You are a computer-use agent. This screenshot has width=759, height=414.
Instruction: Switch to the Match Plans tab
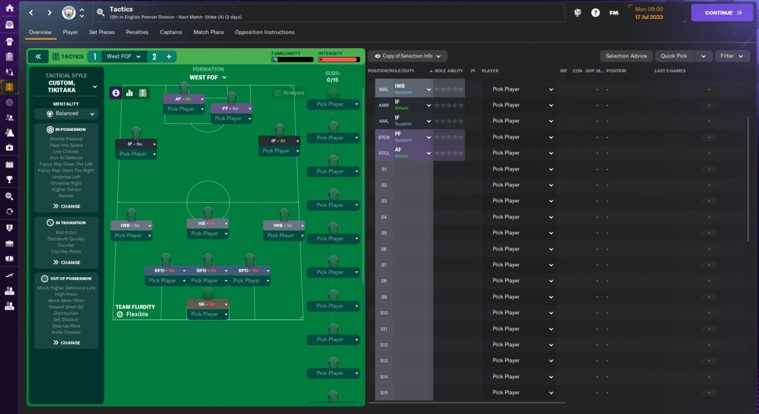pyautogui.click(x=209, y=32)
